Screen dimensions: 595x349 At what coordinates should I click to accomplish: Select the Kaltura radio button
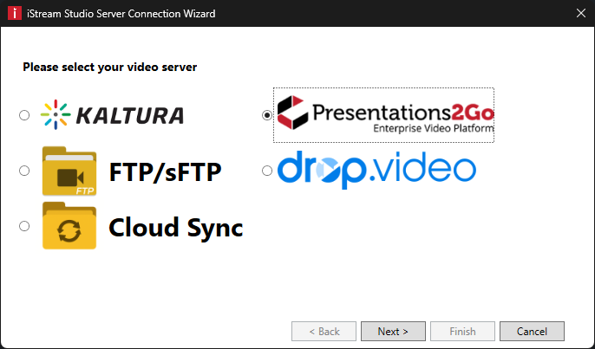(24, 115)
